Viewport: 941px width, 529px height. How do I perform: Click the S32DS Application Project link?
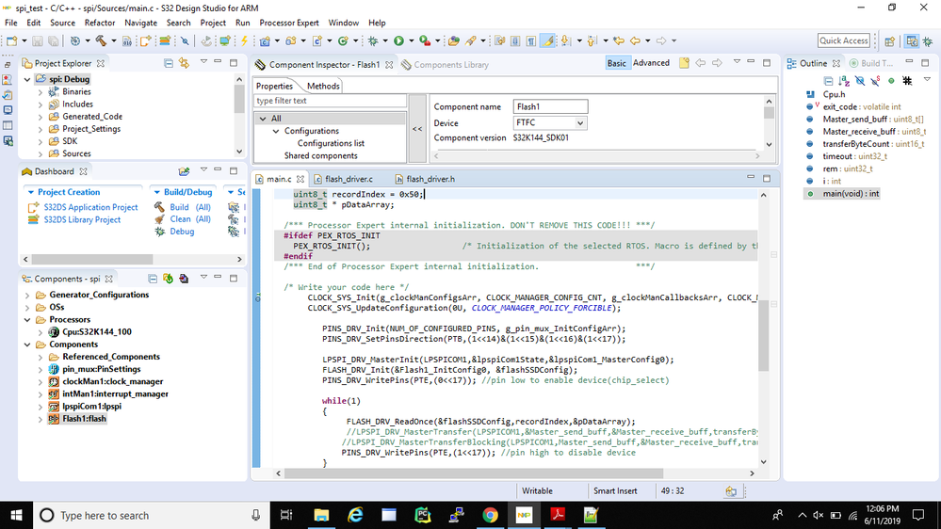(x=90, y=207)
